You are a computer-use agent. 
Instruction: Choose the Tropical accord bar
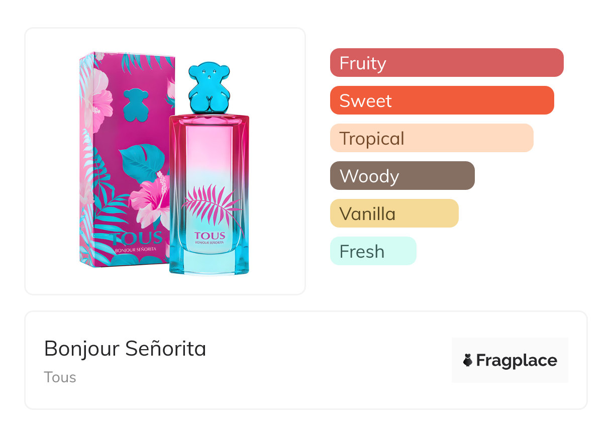point(431,138)
